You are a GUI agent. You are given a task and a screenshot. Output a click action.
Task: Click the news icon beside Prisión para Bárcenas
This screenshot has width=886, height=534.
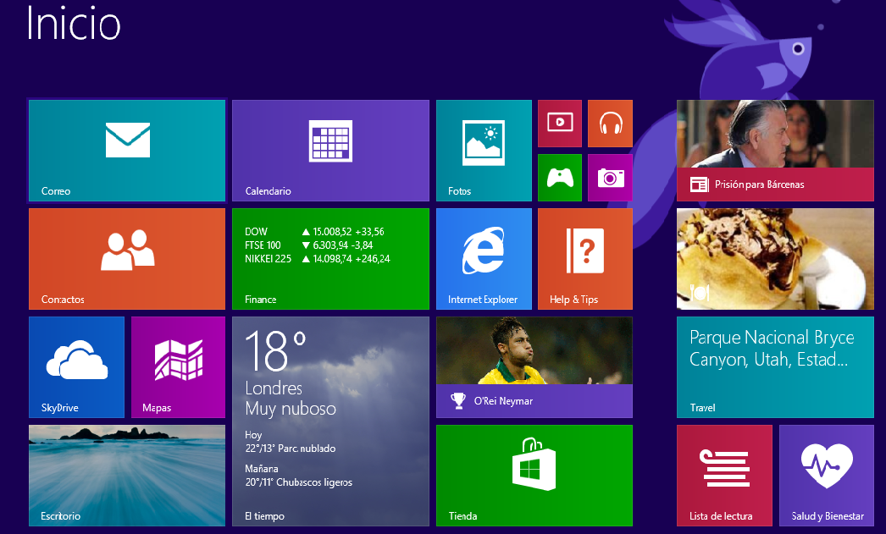[x=699, y=184]
